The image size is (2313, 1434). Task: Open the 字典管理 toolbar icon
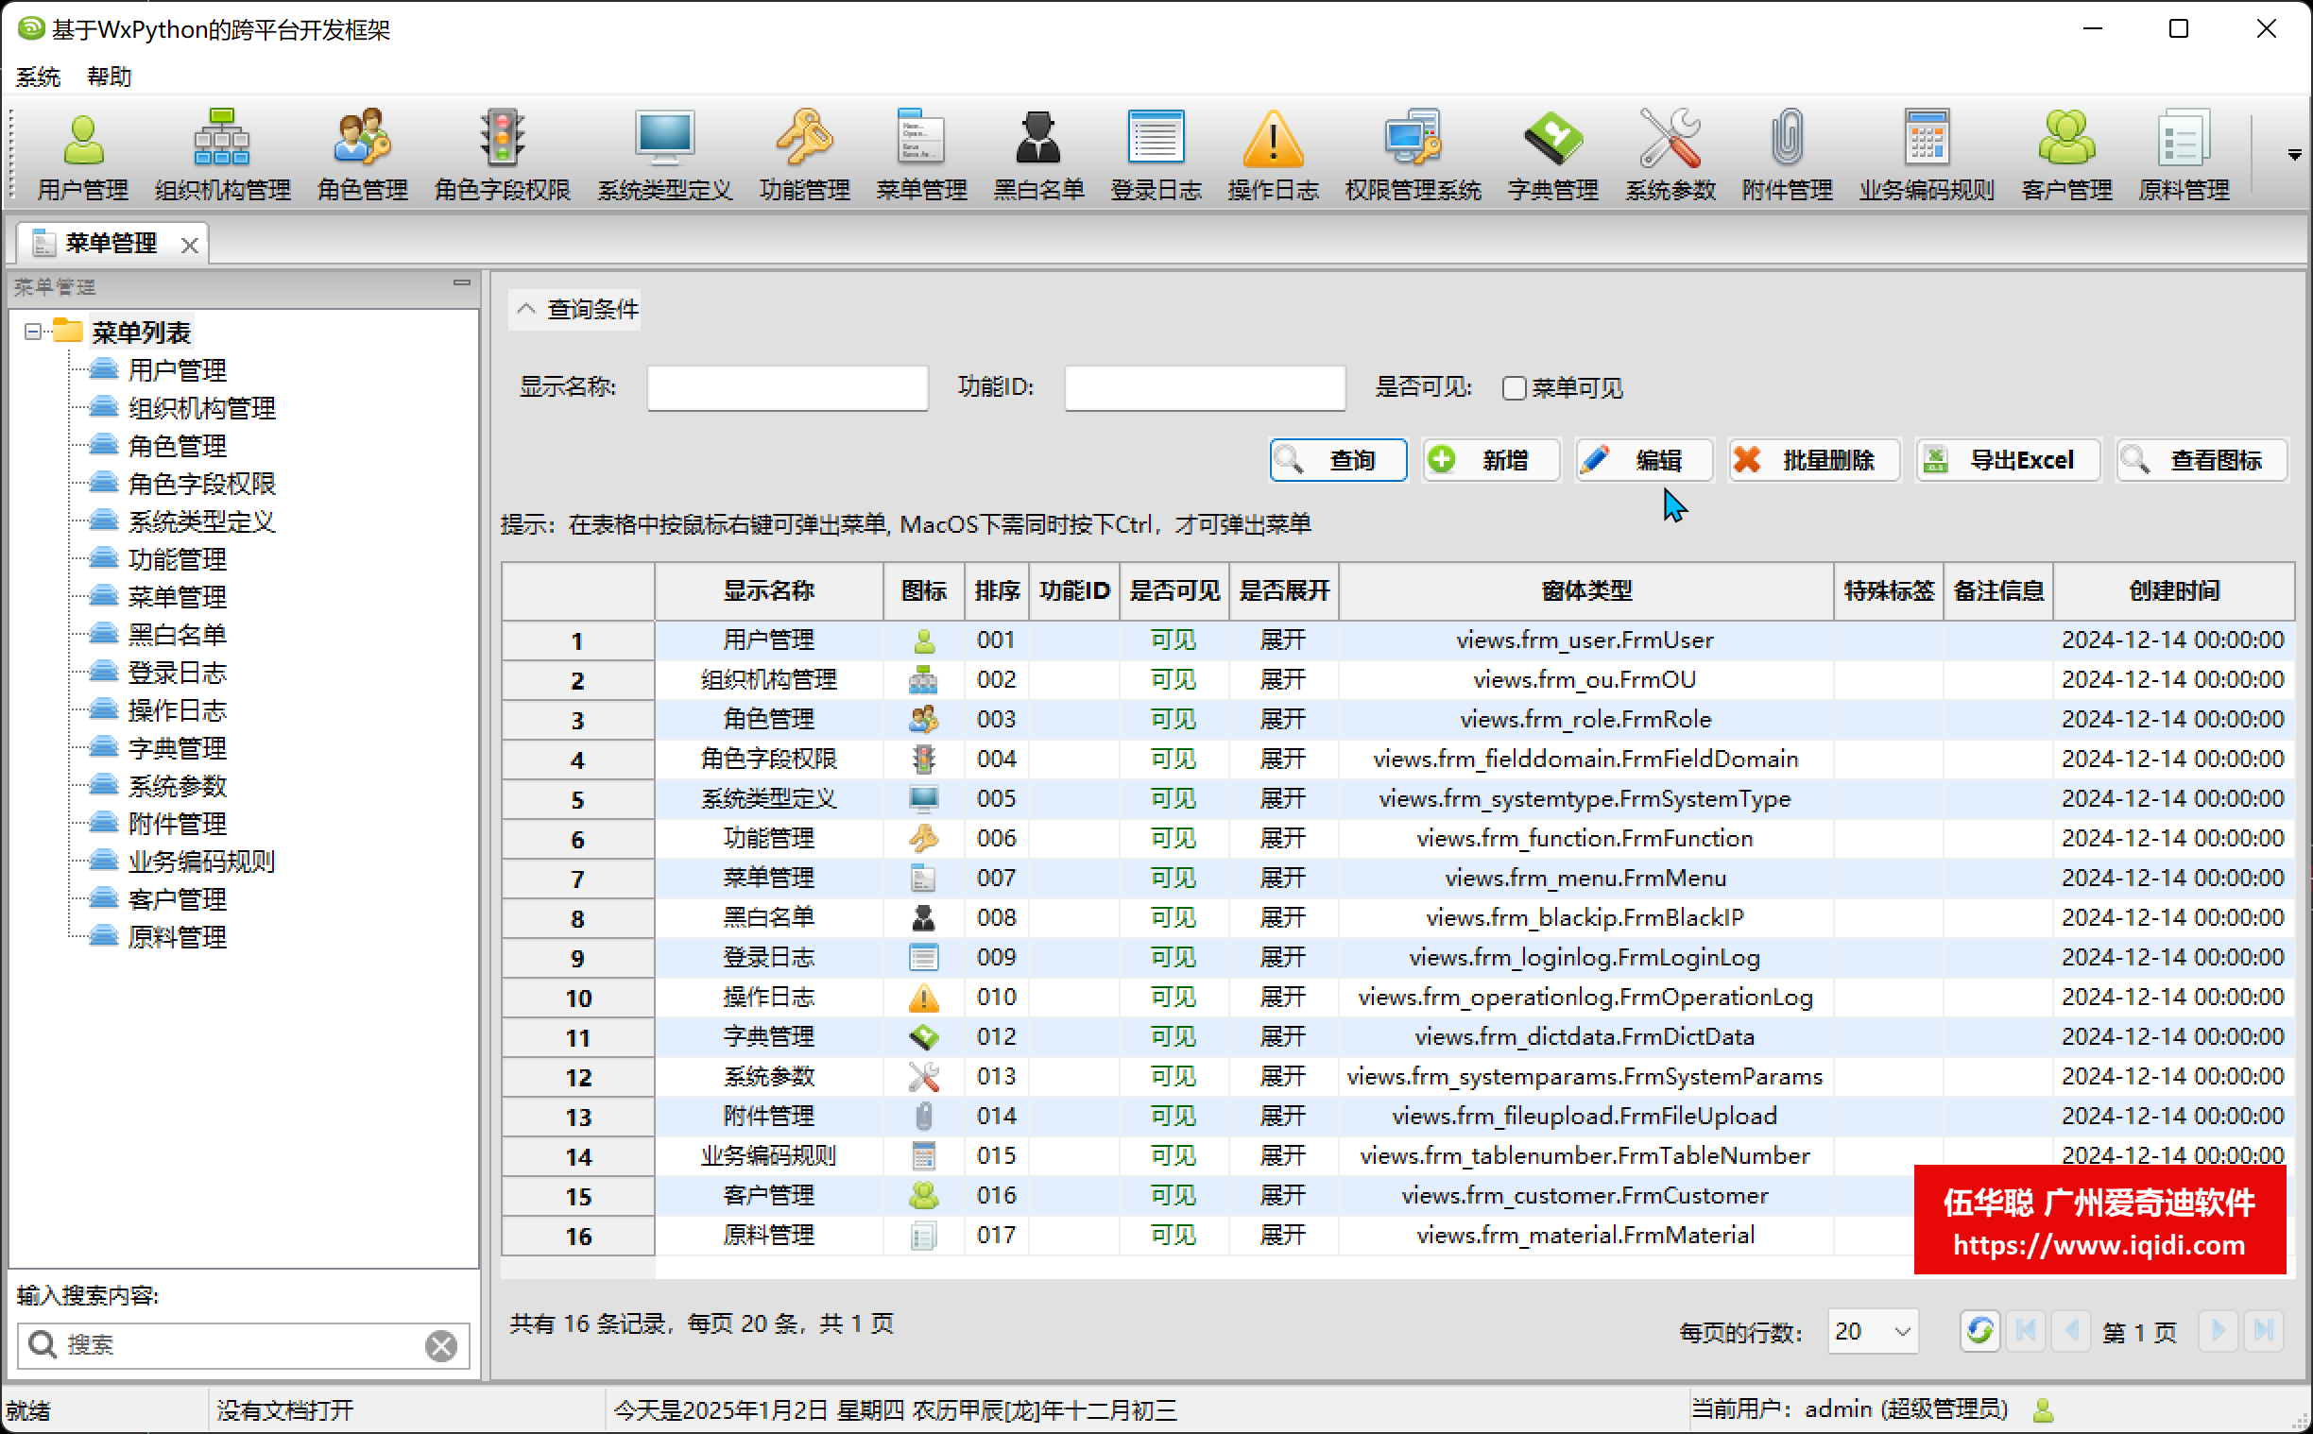[x=1552, y=141]
